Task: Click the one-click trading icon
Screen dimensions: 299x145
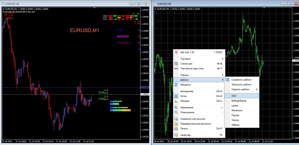Action: pos(176,68)
